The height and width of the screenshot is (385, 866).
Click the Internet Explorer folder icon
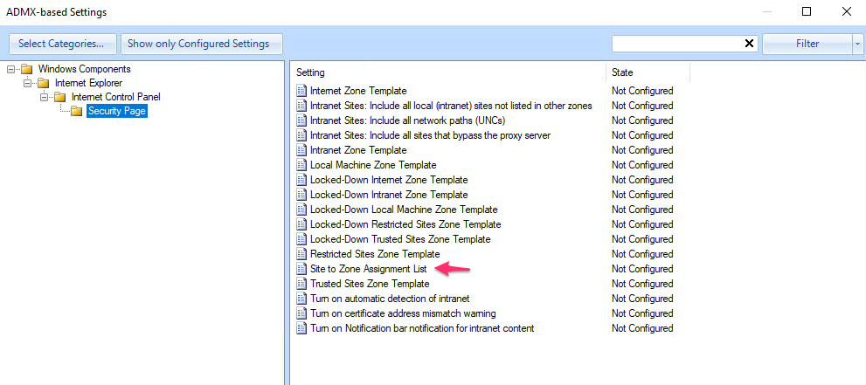44,83
